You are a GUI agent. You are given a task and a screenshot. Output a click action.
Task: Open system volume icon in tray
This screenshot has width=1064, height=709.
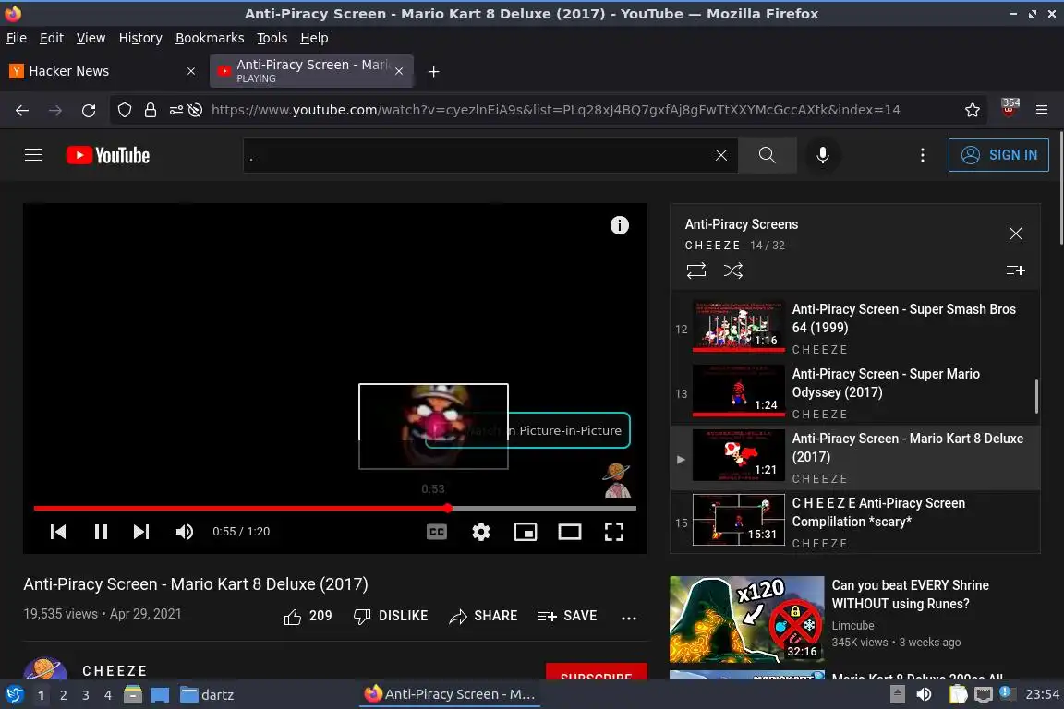tap(924, 694)
